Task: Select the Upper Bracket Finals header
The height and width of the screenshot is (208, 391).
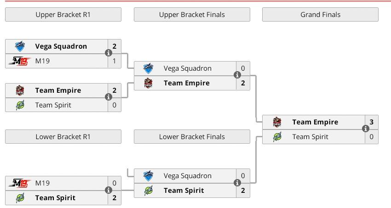Action: pyautogui.click(x=192, y=15)
